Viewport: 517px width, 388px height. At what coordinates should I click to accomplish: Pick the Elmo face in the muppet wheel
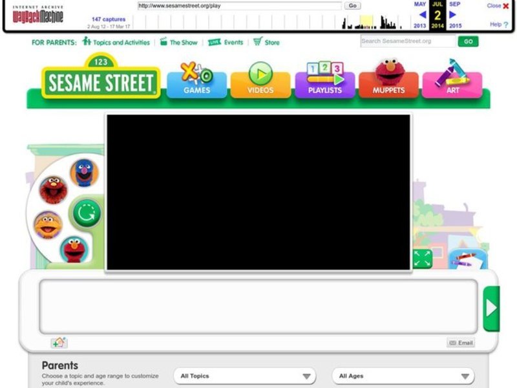pyautogui.click(x=75, y=249)
